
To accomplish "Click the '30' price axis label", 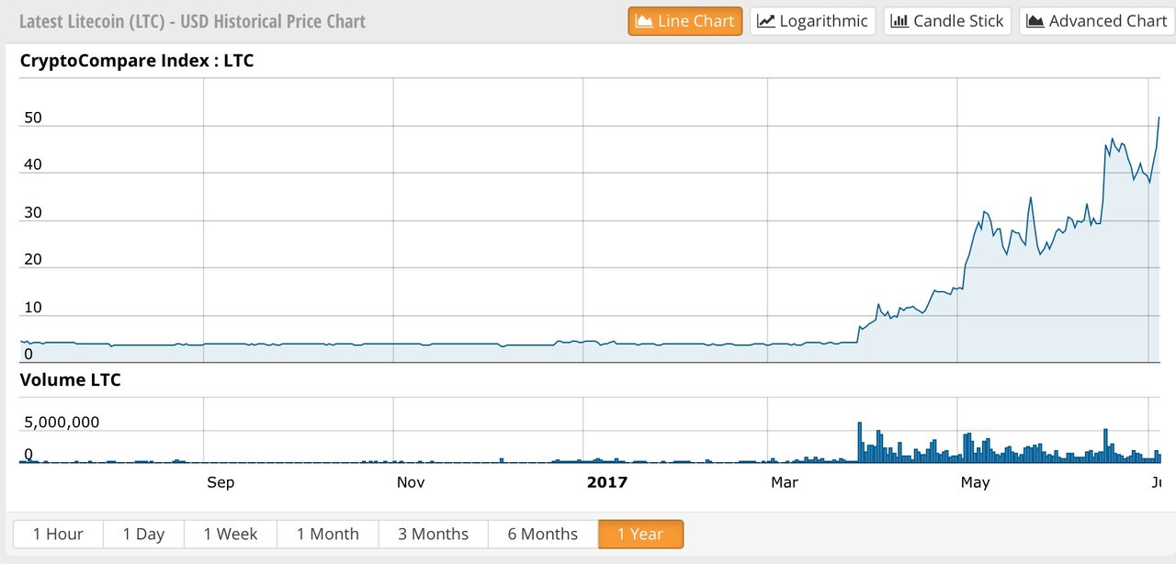I will click(x=33, y=212).
